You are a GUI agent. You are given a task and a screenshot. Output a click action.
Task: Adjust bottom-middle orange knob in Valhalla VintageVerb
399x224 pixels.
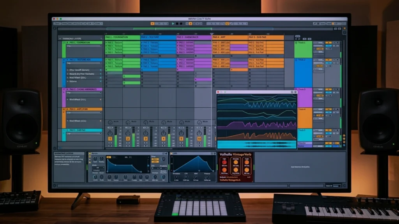pyautogui.click(x=236, y=170)
